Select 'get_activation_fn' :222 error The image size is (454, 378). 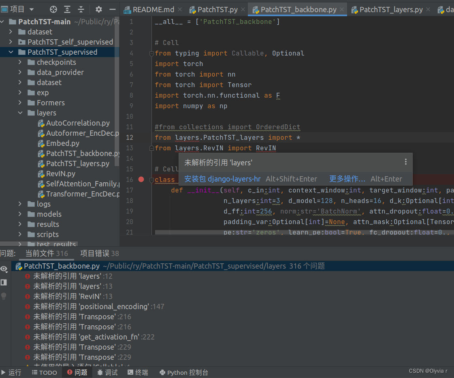point(90,337)
